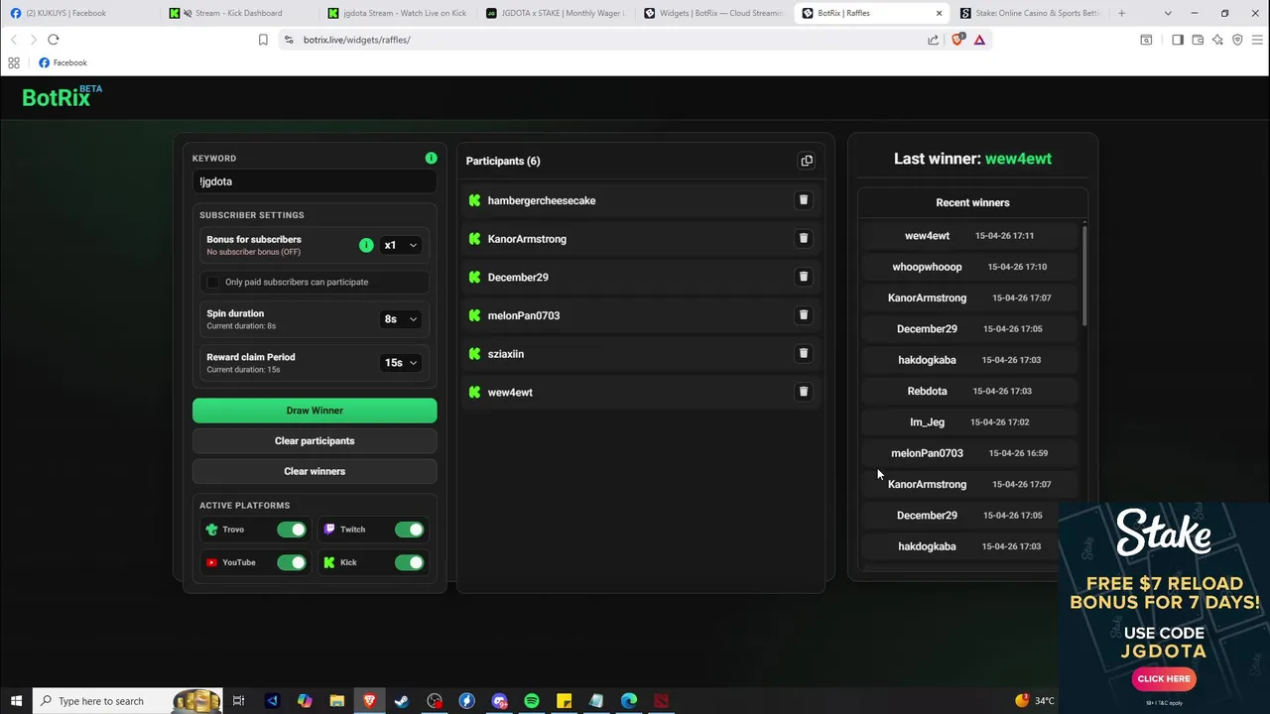This screenshot has height=714, width=1270.
Task: Click the share page icon
Action: coord(933,40)
